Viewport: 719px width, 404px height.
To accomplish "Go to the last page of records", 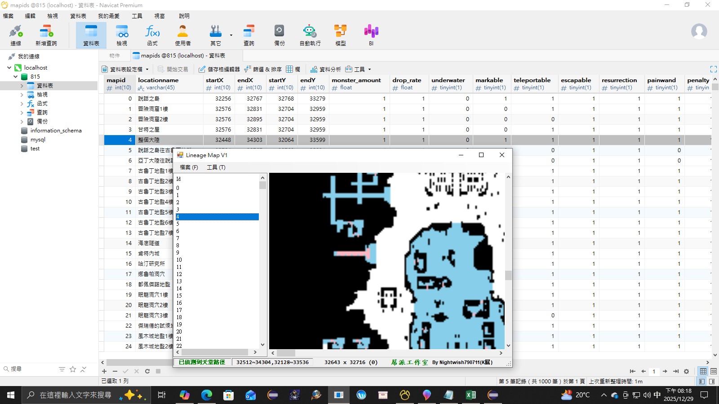I will pos(676,371).
